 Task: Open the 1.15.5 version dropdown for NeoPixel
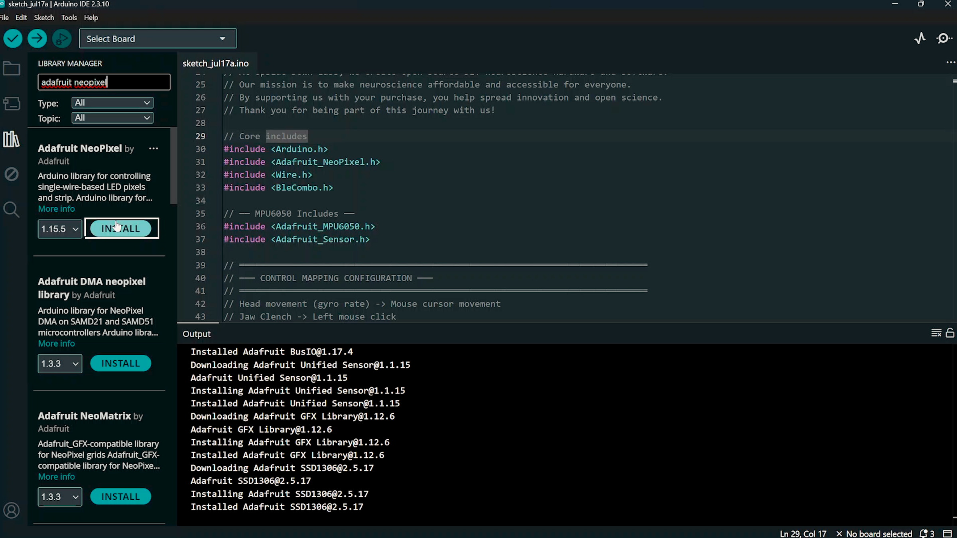coord(60,229)
